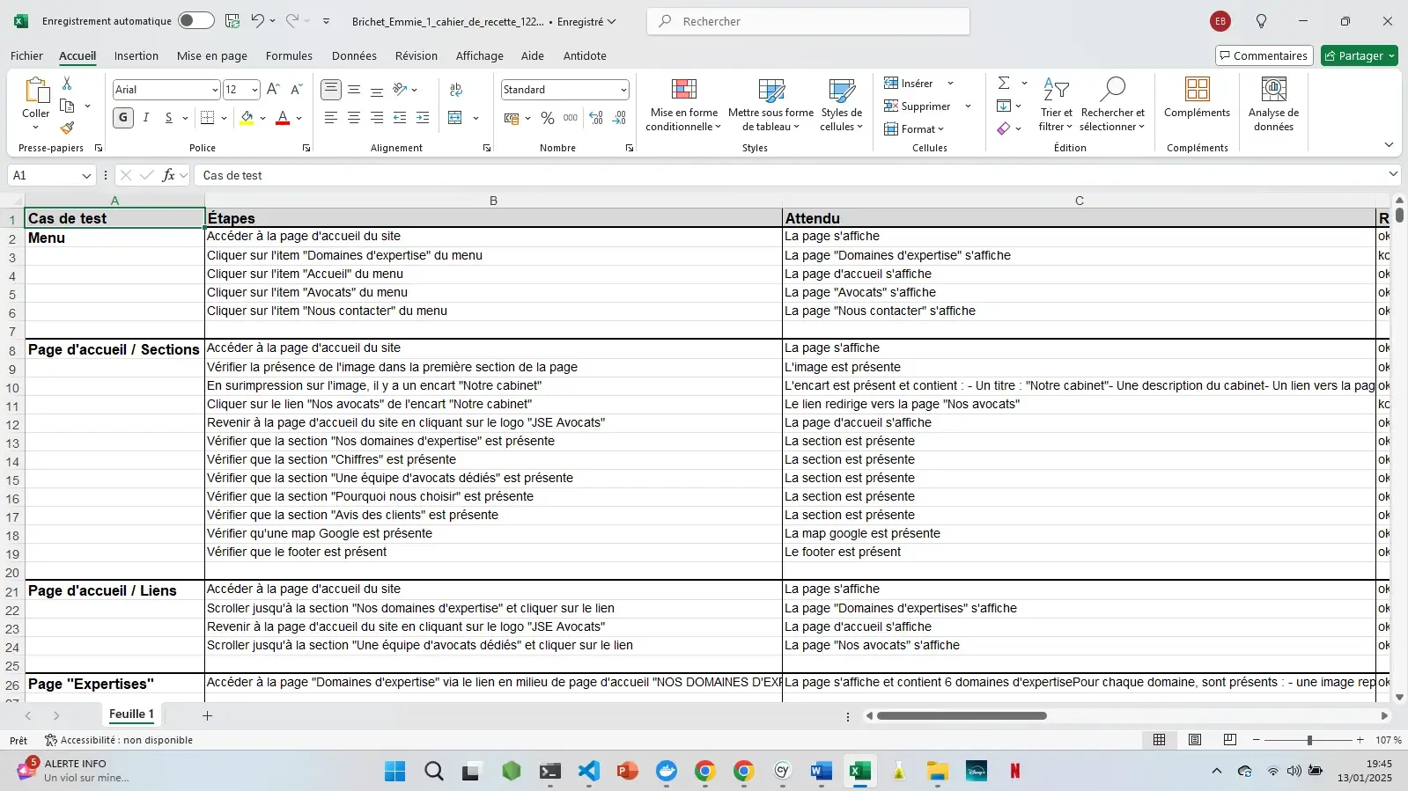The width and height of the screenshot is (1408, 791).
Task: Click the Increase Indent icon
Action: click(423, 118)
